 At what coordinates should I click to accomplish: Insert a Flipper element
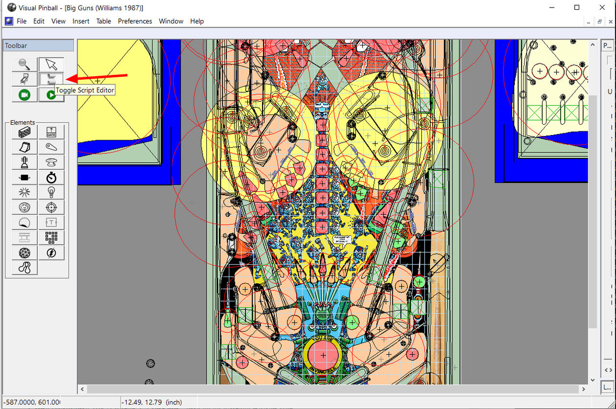point(52,147)
